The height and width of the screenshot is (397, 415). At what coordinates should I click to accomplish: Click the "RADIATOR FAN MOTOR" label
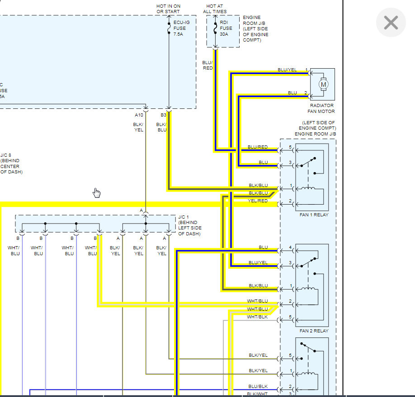(x=322, y=108)
